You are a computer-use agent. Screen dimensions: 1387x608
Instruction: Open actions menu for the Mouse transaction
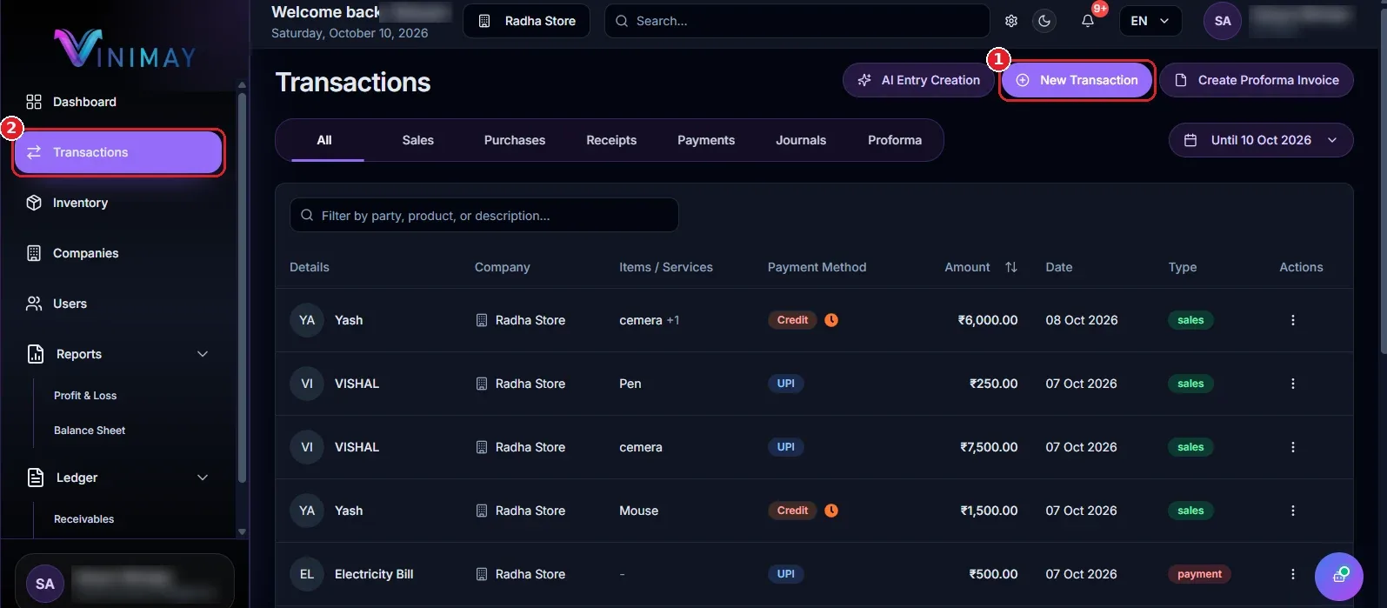point(1293,511)
